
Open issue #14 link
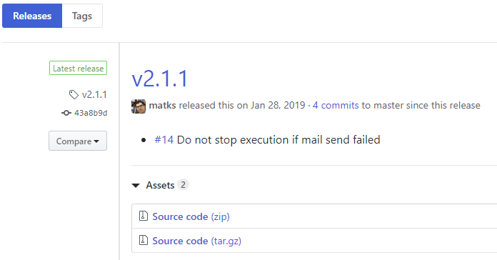[164, 140]
